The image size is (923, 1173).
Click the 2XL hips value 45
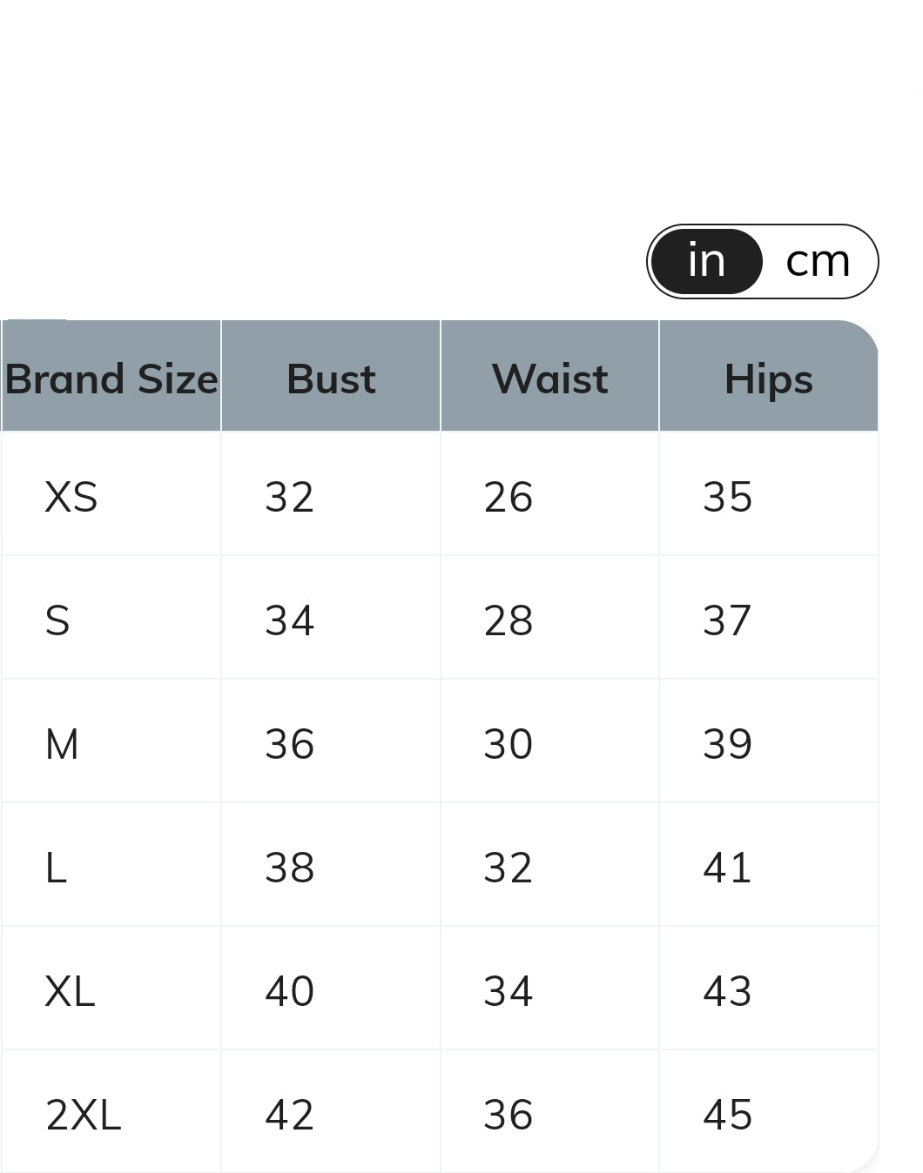tap(727, 1115)
